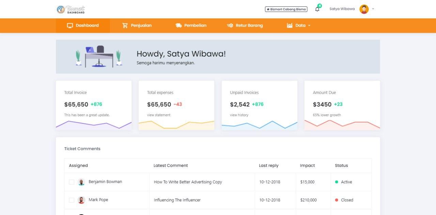This screenshot has width=436, height=215.
Task: Click the Semoga harimu menyenangkan subtitle
Action: (166, 63)
